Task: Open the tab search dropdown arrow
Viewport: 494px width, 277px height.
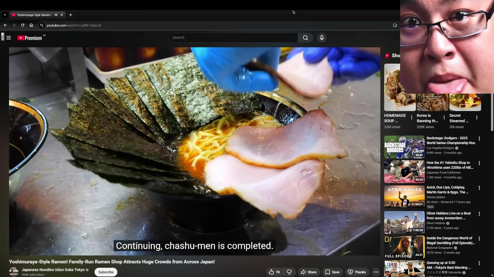Action: coord(5,15)
